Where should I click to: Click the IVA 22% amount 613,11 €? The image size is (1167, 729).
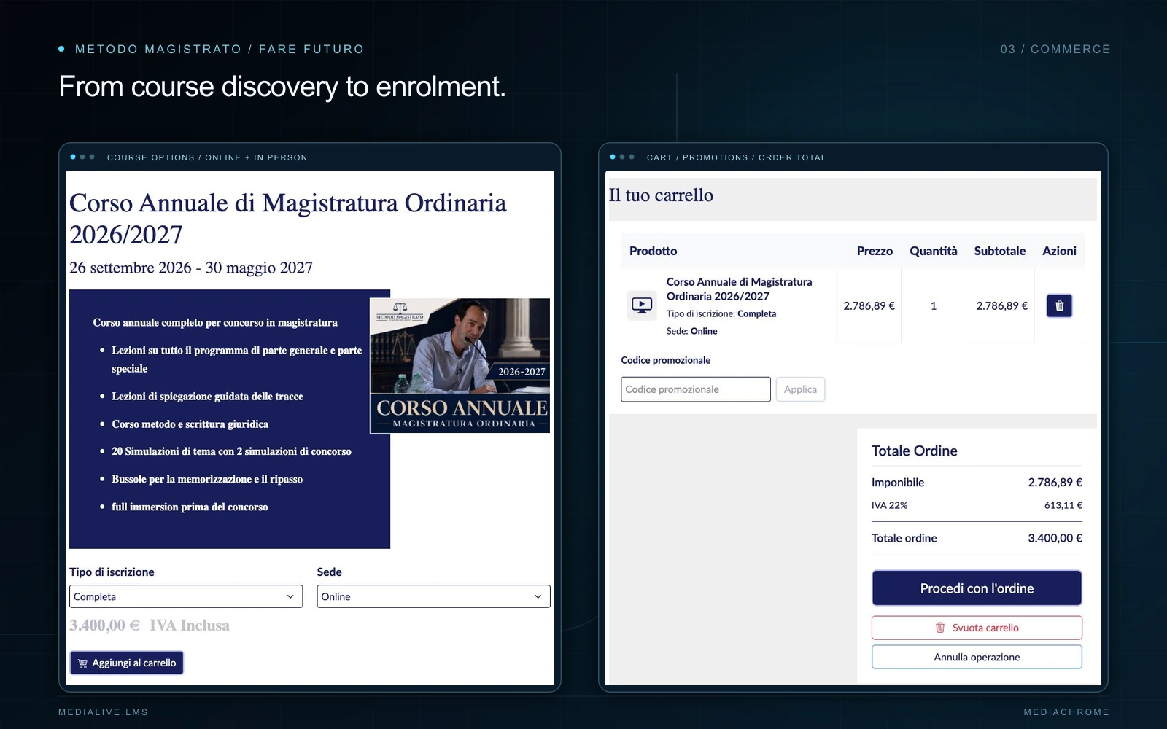pyautogui.click(x=1063, y=505)
